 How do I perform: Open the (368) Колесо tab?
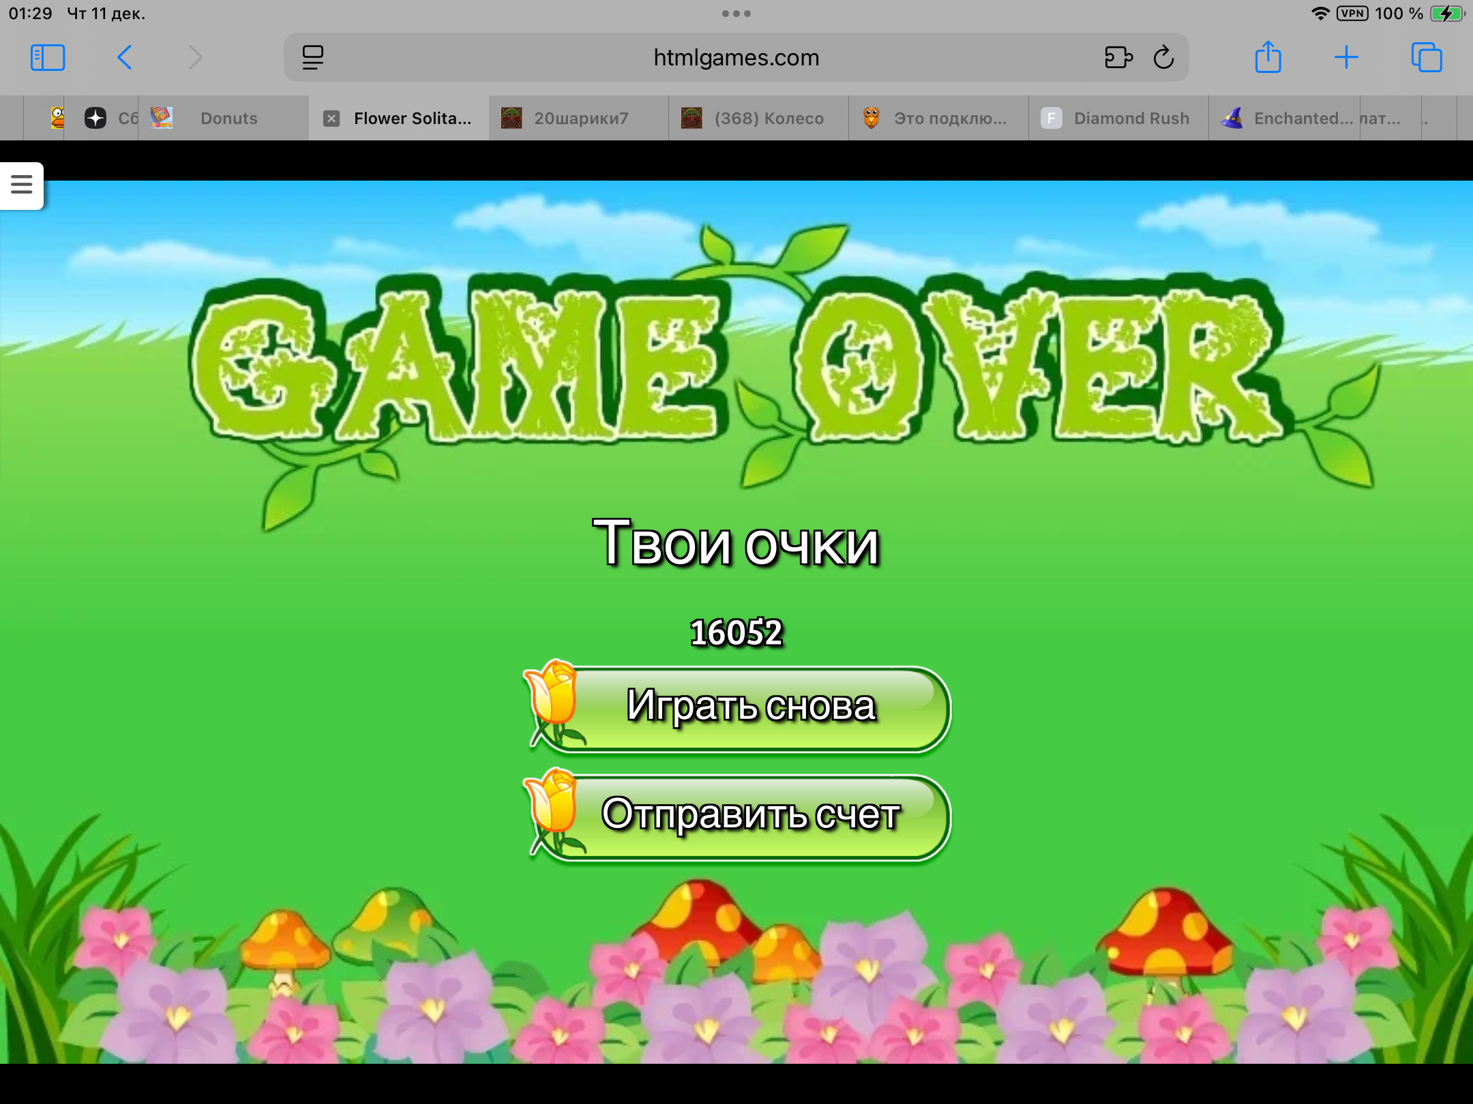pyautogui.click(x=768, y=119)
